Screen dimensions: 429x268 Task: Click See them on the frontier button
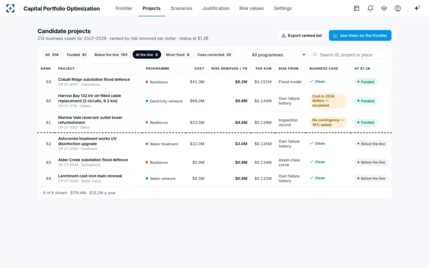click(360, 35)
